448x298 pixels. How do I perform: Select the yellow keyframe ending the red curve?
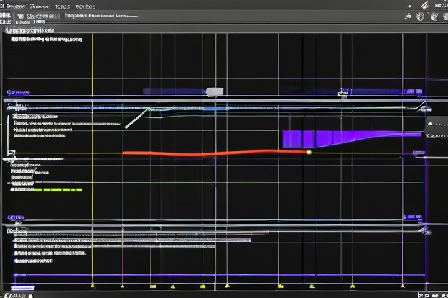(x=309, y=151)
